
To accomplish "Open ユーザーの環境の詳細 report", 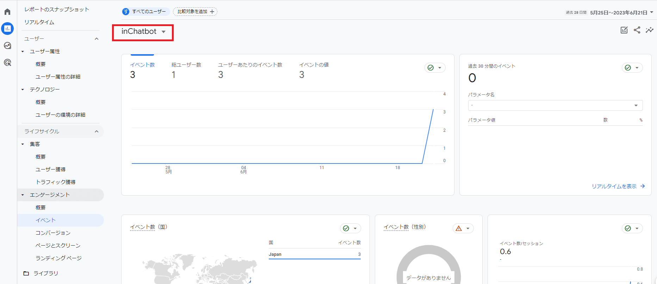I will 60,115.
